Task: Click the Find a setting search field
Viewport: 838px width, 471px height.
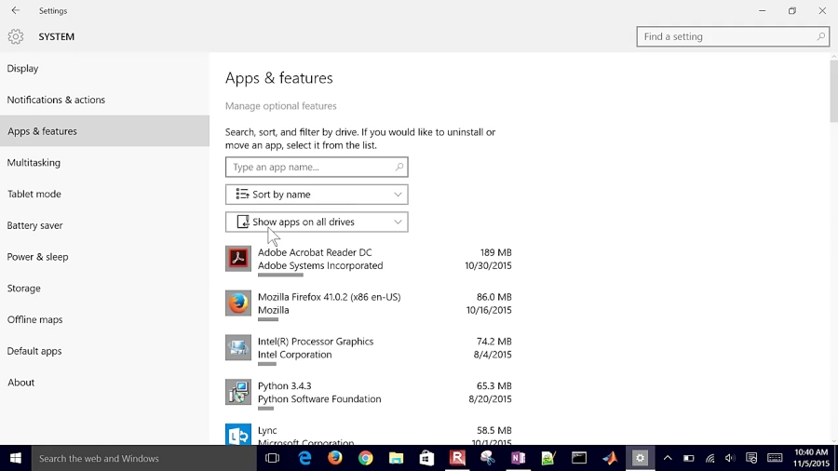Action: click(x=726, y=37)
